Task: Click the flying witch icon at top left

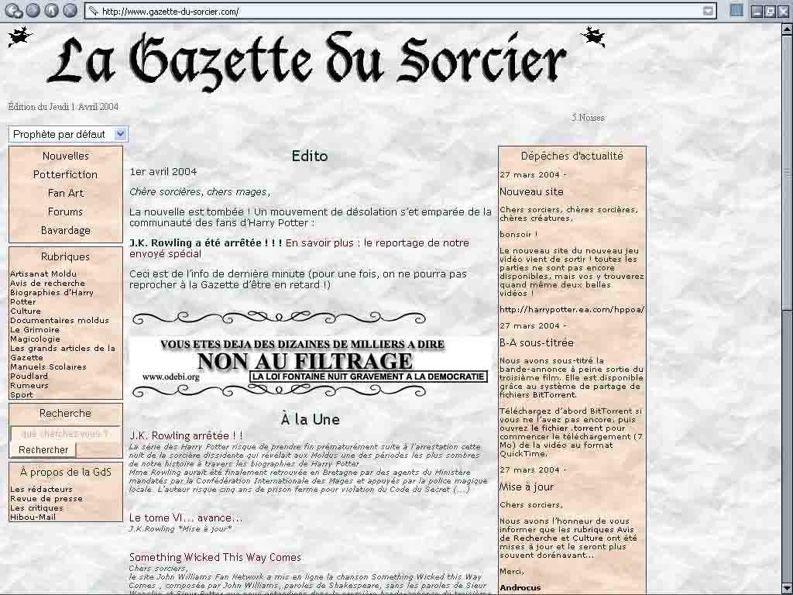Action: pyautogui.click(x=20, y=36)
